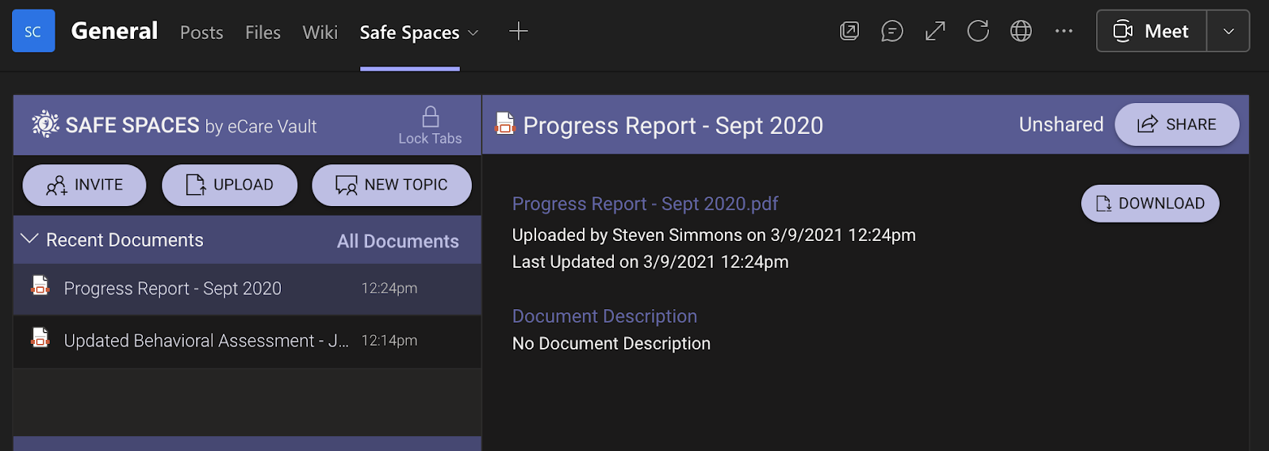Click the pop-out tab icon
This screenshot has width=1269, height=451.
(849, 31)
